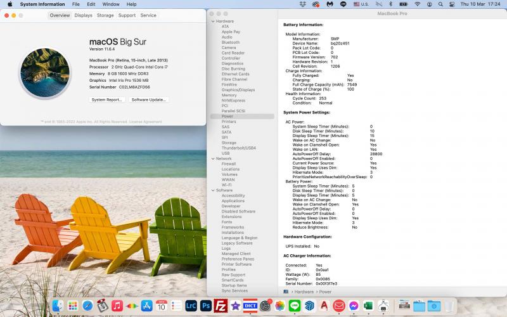The width and height of the screenshot is (507, 317).
Task: Open the DICT dictionary app
Action: coord(250,306)
